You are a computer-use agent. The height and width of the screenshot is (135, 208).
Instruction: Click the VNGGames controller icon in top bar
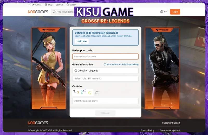(30, 5)
